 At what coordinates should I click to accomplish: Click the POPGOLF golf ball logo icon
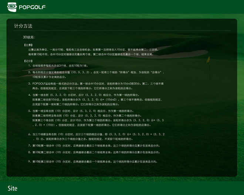click(12, 7)
